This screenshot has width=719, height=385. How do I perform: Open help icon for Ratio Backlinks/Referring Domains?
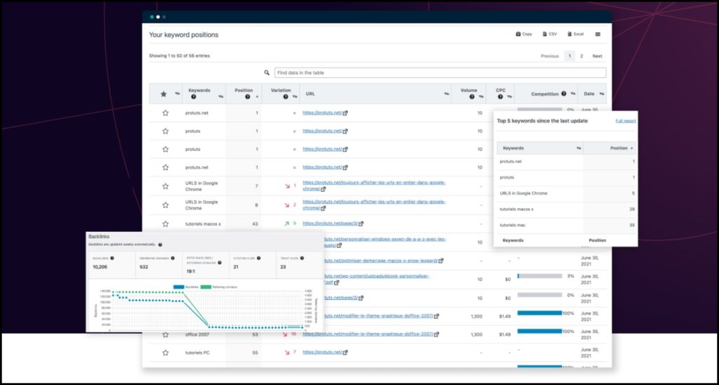click(220, 263)
